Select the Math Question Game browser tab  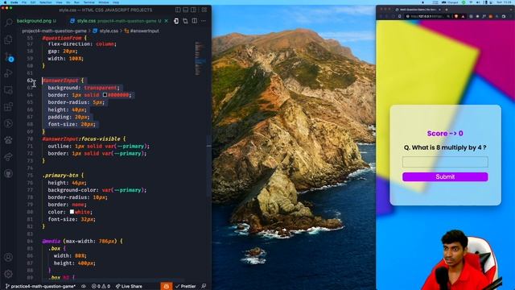coord(418,10)
